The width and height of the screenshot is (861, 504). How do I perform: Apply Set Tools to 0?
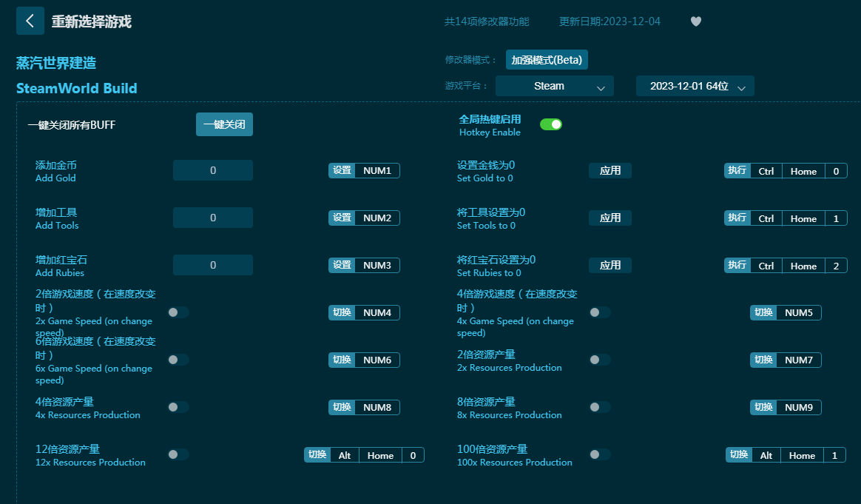point(610,218)
